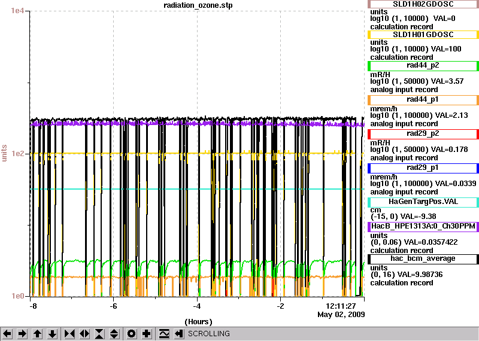Screen dimensions: 479x341
Task: Select the blue rad29_p1 legend label
Action: (x=423, y=168)
